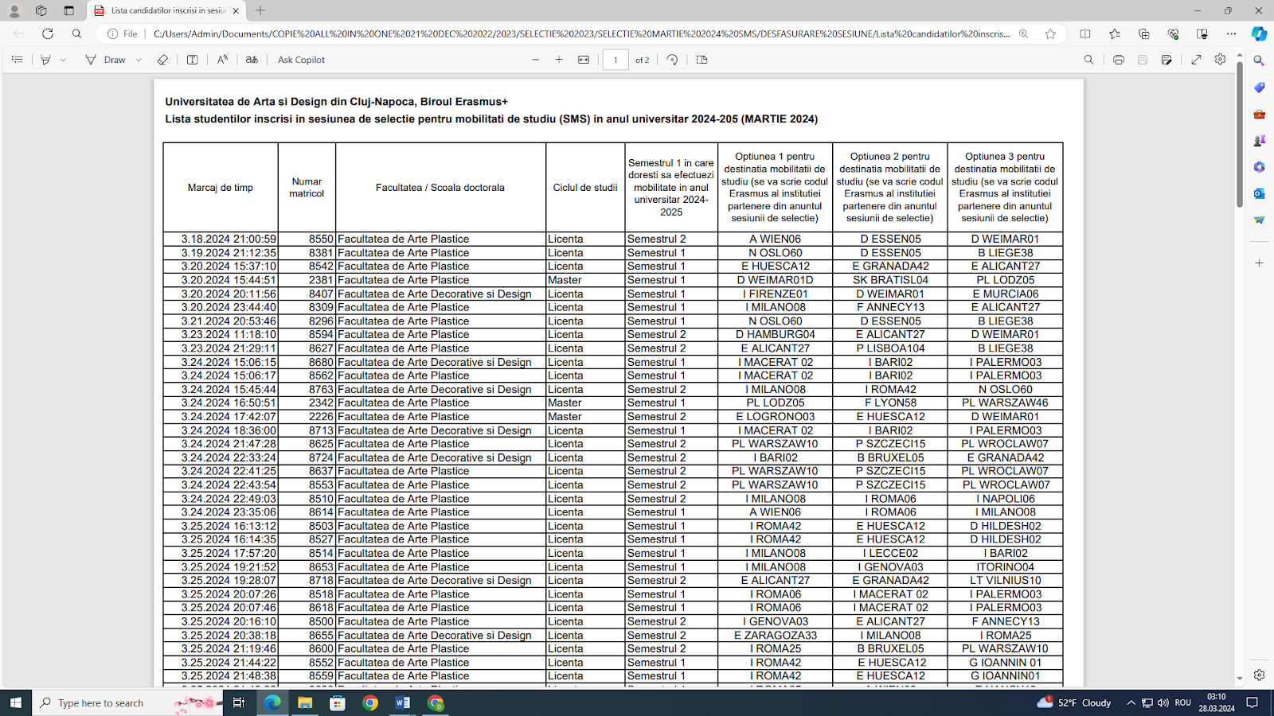The height and width of the screenshot is (716, 1274).
Task: Open the address bar zoom indicator
Action: pyautogui.click(x=1023, y=33)
